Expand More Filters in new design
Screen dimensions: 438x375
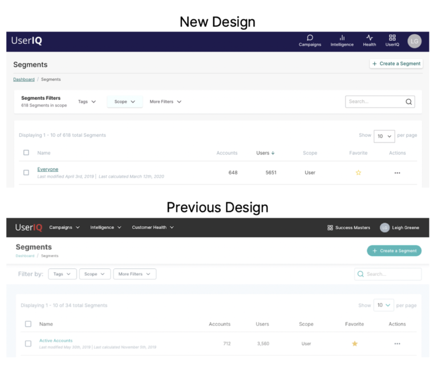[x=165, y=101]
